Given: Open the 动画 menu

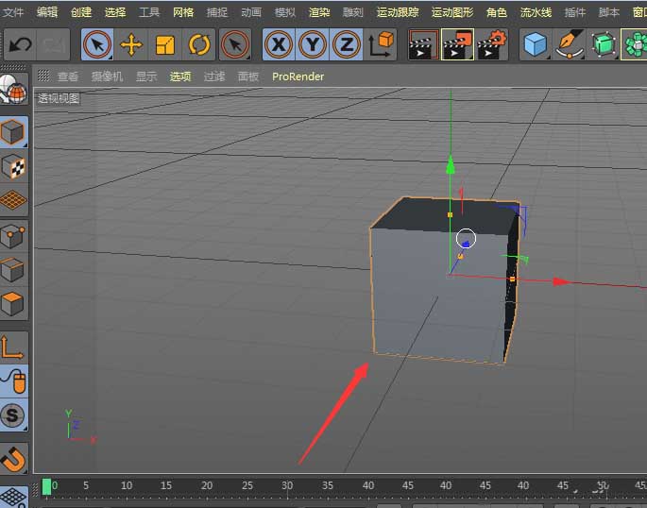Looking at the screenshot, I should coord(251,12).
